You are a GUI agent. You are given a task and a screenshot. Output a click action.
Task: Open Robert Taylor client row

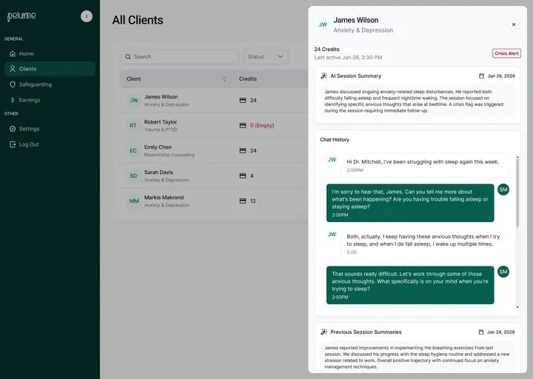coord(214,125)
